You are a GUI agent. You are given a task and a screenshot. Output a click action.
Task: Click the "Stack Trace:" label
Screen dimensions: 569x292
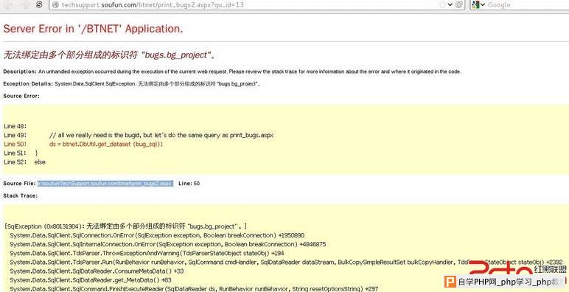click(x=21, y=195)
